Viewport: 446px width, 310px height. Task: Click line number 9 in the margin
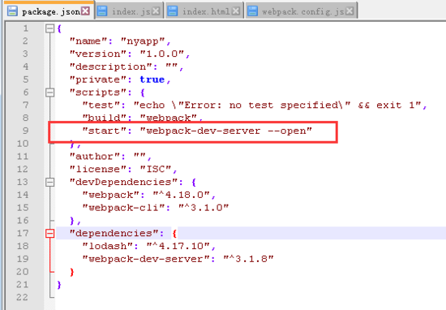tap(25, 131)
